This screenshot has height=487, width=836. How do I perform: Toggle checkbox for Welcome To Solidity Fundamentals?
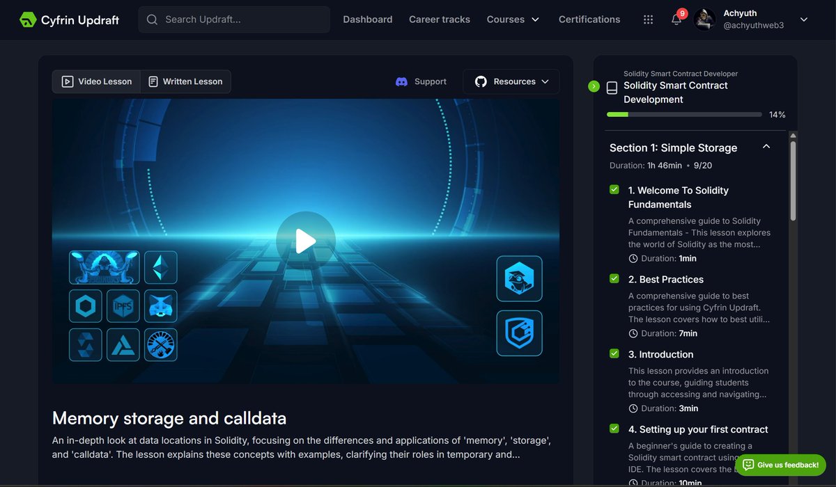(x=614, y=189)
